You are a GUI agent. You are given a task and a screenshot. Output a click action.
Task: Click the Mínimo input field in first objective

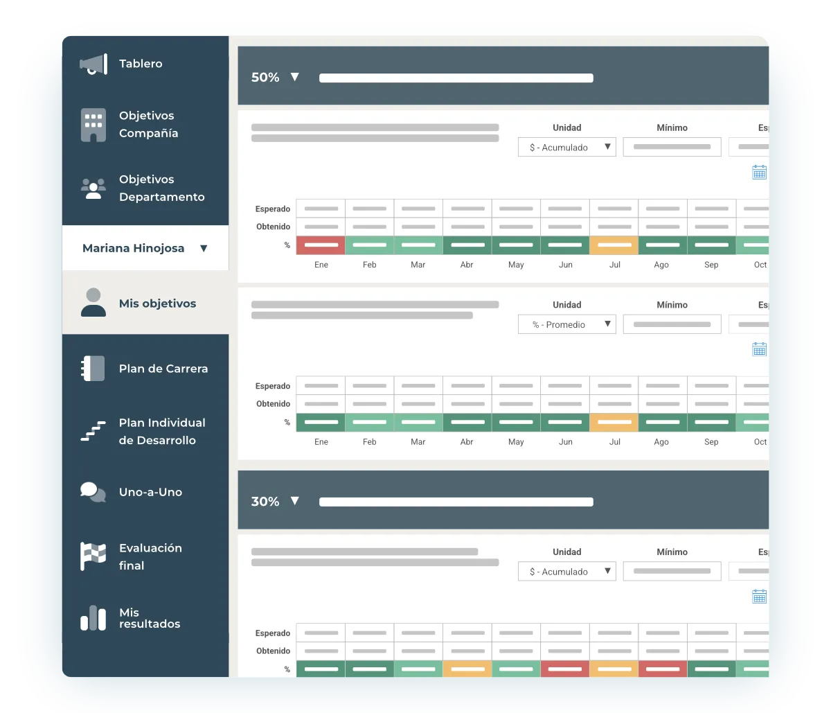(x=672, y=147)
